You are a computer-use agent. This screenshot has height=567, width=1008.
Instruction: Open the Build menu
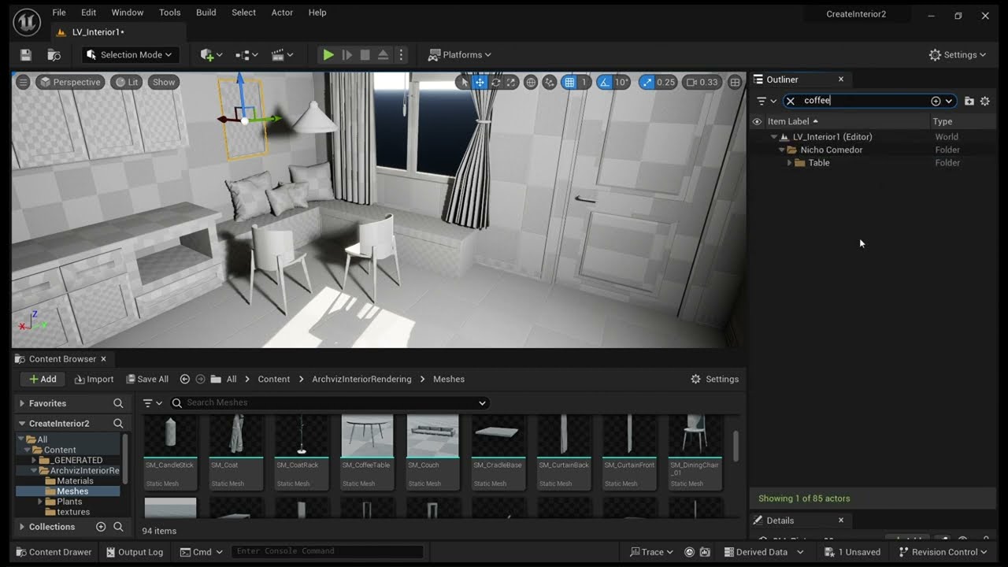pyautogui.click(x=206, y=13)
